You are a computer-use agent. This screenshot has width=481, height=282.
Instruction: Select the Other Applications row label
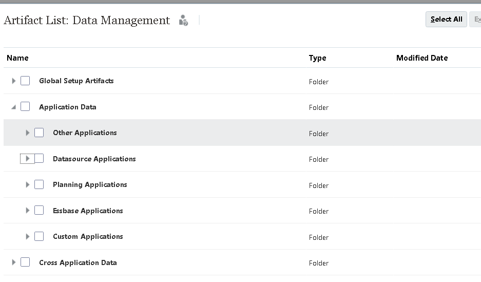coord(85,133)
